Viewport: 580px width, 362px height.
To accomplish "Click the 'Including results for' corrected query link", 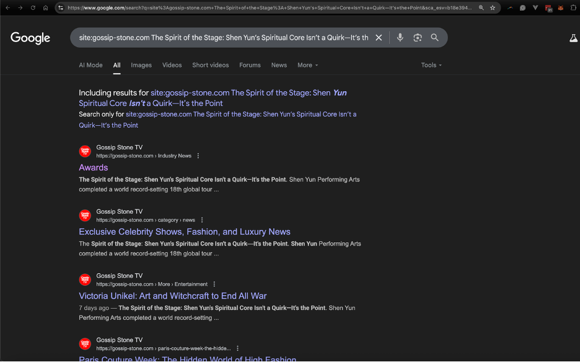I will click(213, 98).
